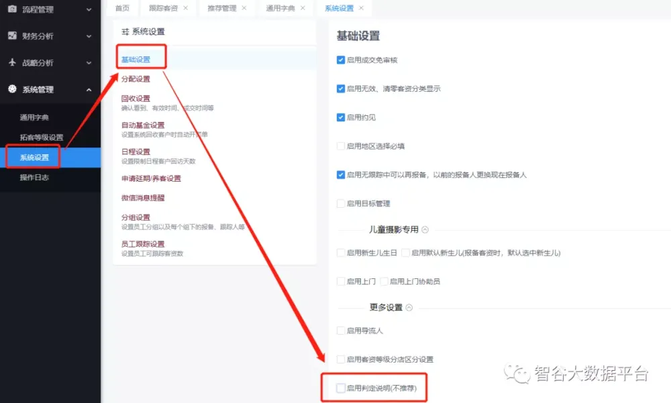The height and width of the screenshot is (403, 671).
Task: Open 操作日志 in the sidebar
Action: click(34, 178)
